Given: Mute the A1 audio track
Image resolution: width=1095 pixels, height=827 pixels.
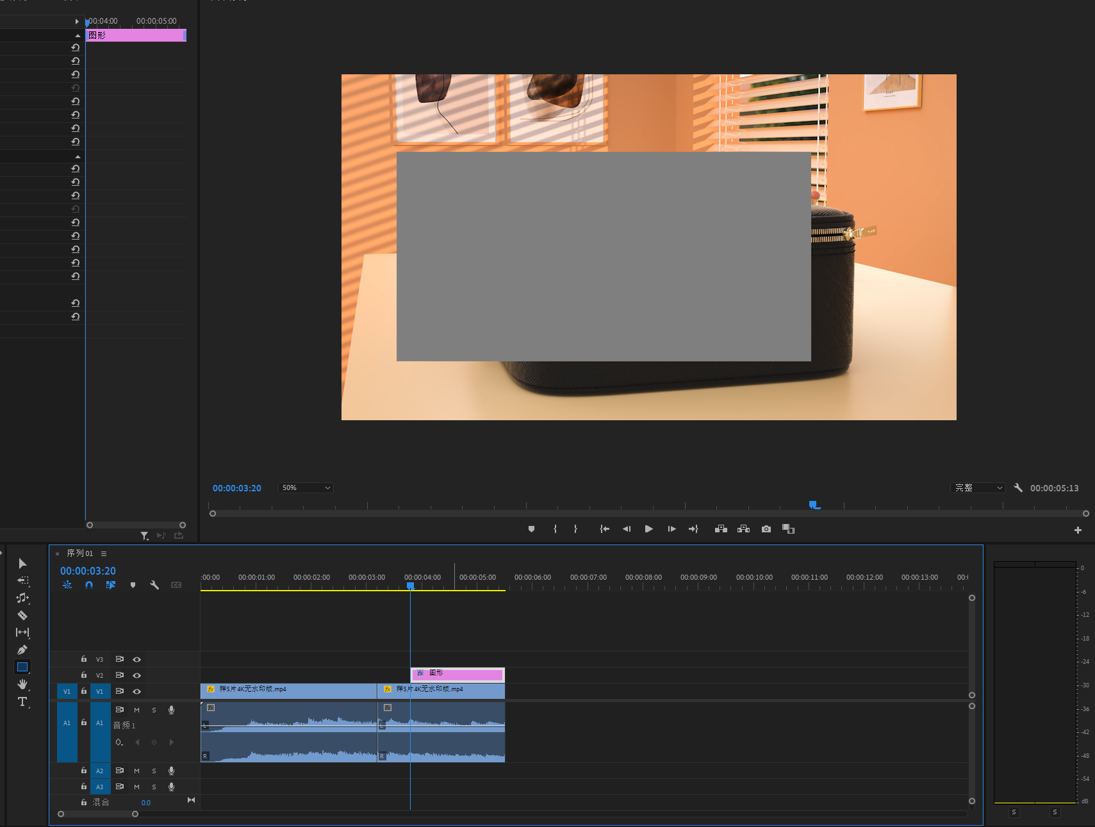Looking at the screenshot, I should pos(136,710).
